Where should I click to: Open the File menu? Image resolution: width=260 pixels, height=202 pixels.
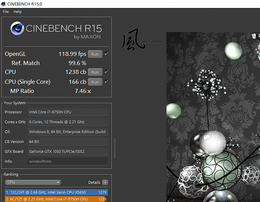6,12
